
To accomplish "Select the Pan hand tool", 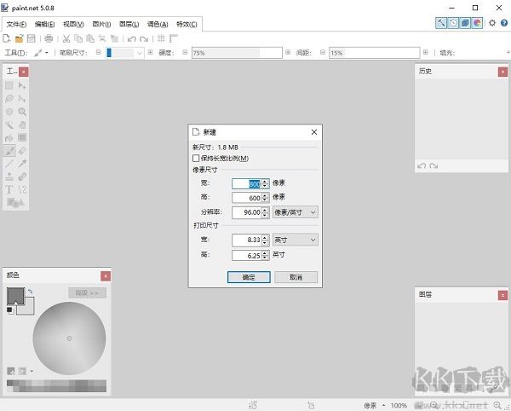I will point(22,124).
